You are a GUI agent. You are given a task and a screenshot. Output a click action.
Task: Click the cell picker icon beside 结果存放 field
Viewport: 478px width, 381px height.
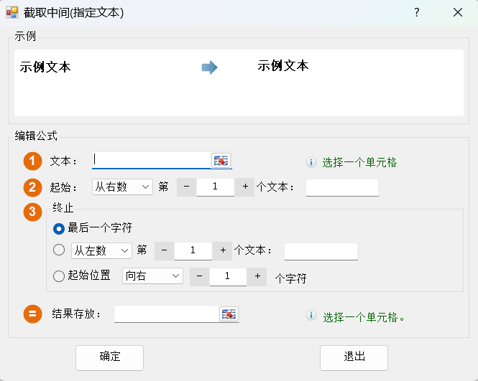[229, 314]
